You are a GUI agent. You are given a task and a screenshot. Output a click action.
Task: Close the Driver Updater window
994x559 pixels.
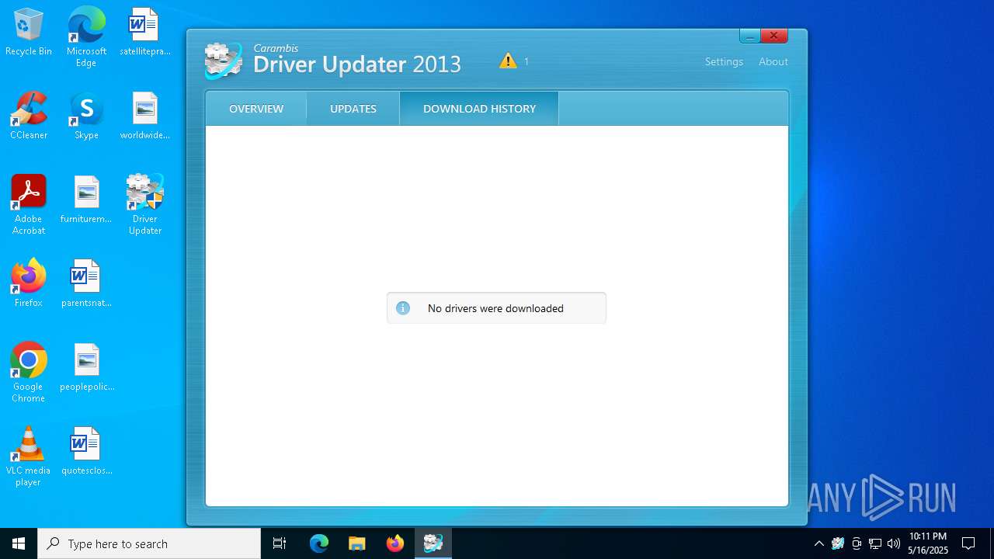pos(774,36)
